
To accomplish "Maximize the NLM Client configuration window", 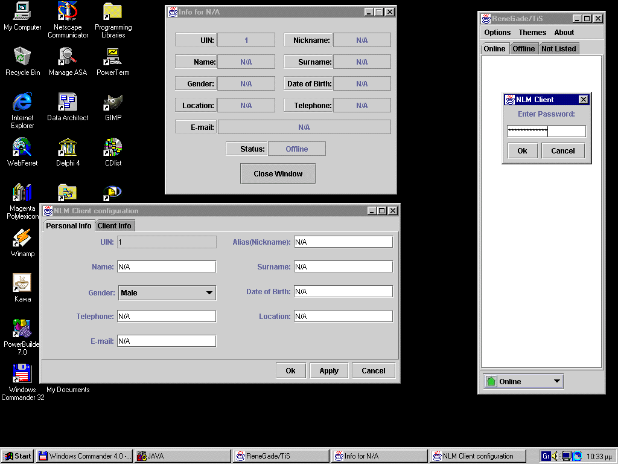I will (381, 211).
